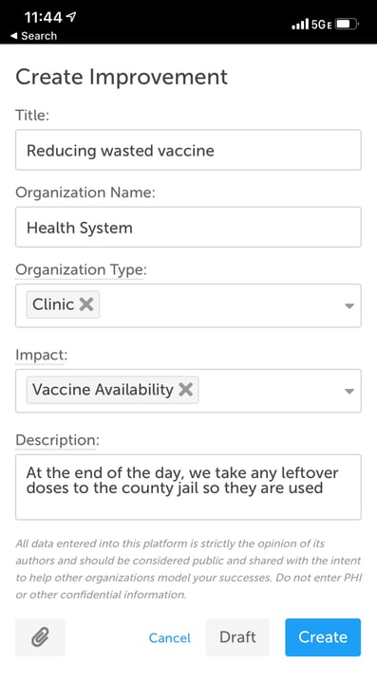Tap the Organization Type label

(81, 269)
